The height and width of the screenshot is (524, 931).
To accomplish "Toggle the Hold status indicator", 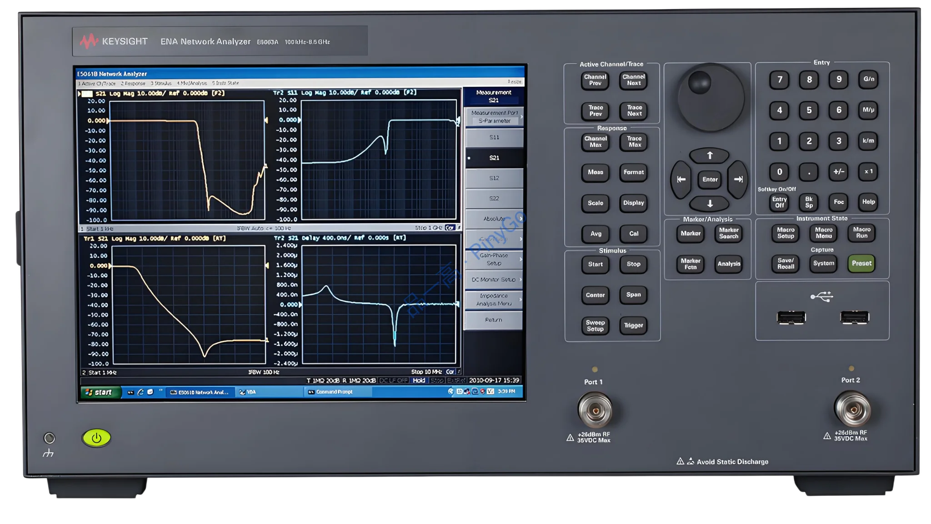I will pyautogui.click(x=419, y=380).
